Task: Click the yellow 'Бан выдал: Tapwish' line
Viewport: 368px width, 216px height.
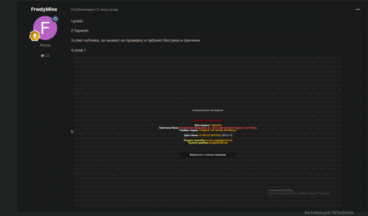Action: (208, 125)
